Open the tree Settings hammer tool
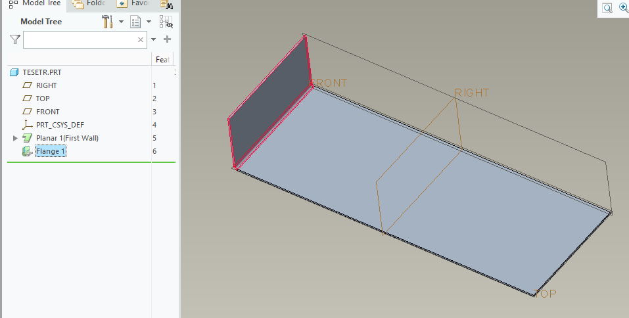 [x=107, y=22]
